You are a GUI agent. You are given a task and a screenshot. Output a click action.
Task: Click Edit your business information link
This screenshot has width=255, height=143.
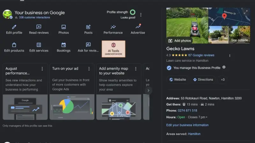tap(187, 125)
